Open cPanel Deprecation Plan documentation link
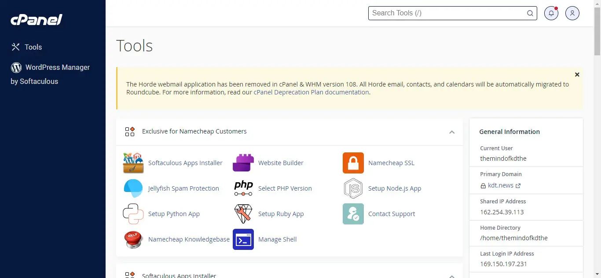Screen dimensions: 601x278 tap(311, 92)
